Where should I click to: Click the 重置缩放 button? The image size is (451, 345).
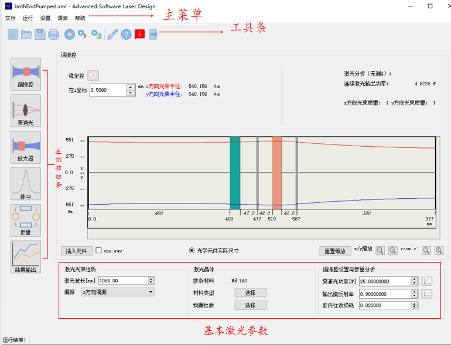[x=335, y=251]
